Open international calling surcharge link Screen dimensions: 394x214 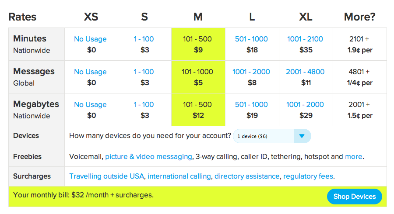[179, 176]
